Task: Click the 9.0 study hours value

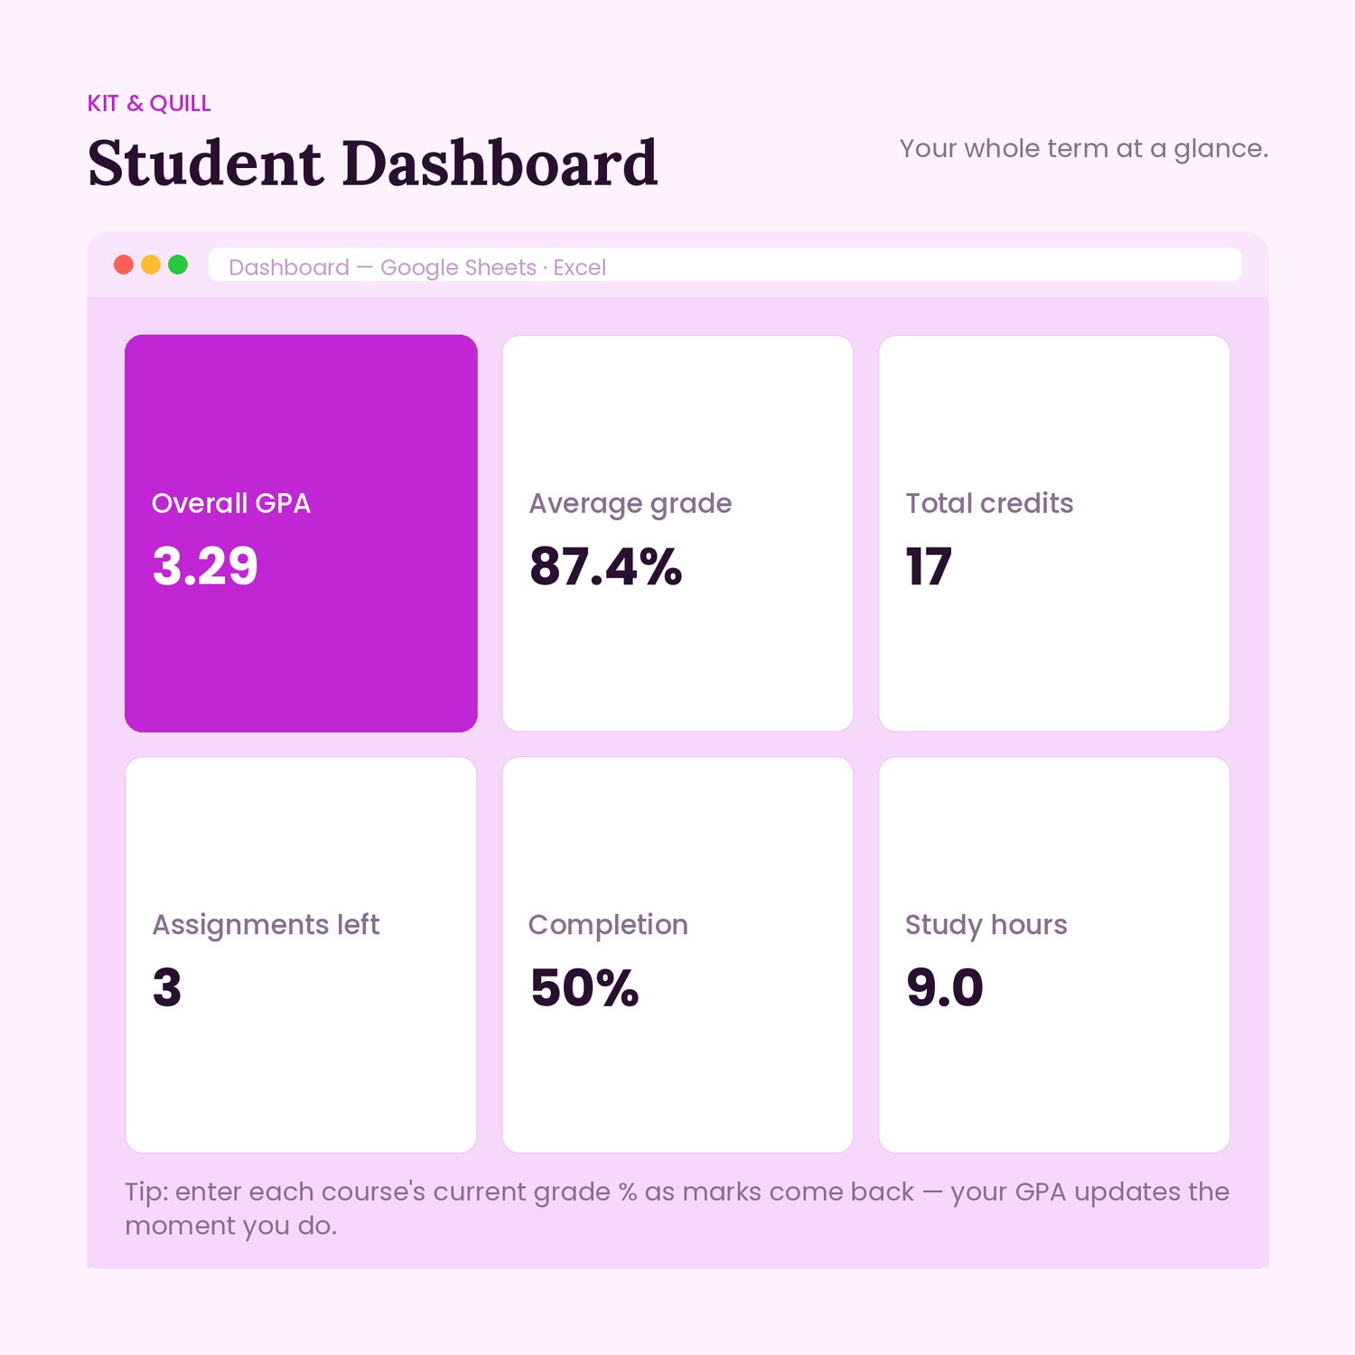Action: [944, 987]
